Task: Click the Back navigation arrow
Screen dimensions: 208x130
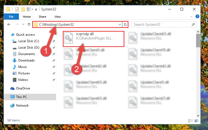Action: tap(9, 24)
